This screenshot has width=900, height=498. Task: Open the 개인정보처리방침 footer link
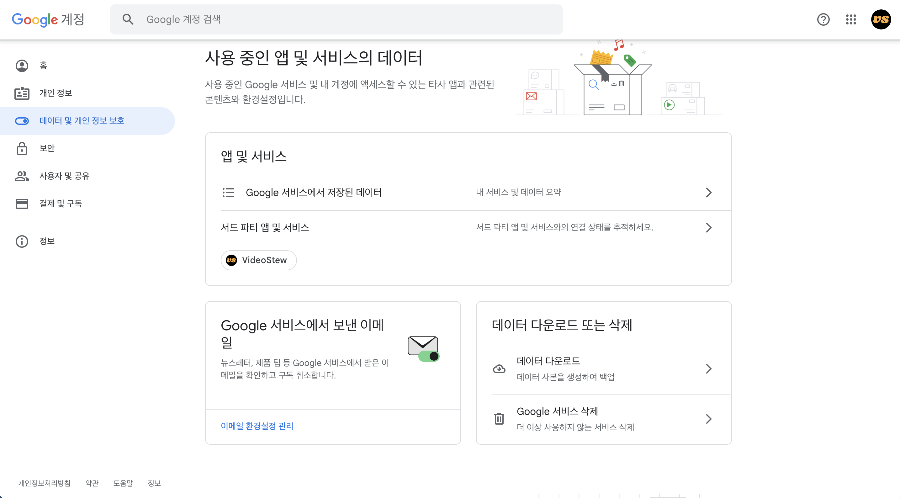point(44,483)
